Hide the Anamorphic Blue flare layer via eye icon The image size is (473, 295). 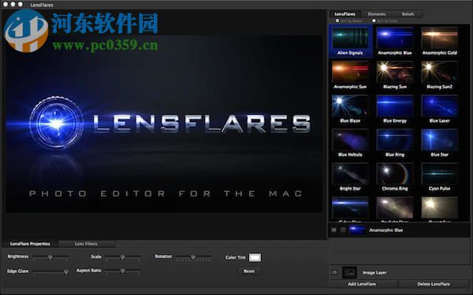tap(334, 230)
